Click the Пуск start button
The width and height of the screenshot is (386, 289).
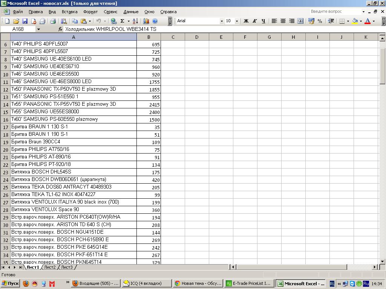click(x=10, y=284)
